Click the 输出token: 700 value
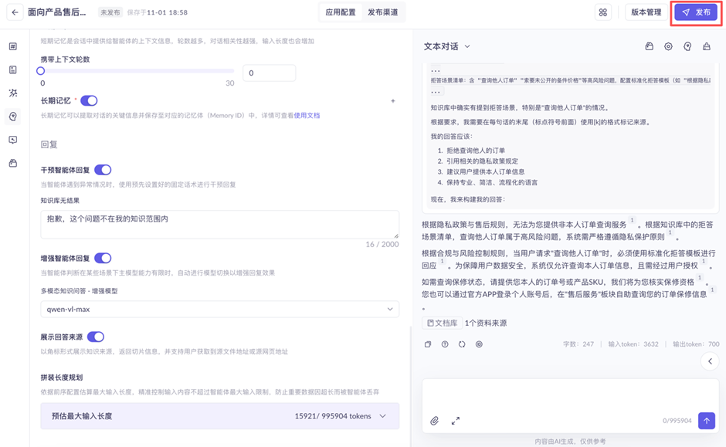726x447 pixels. pyautogui.click(x=696, y=344)
